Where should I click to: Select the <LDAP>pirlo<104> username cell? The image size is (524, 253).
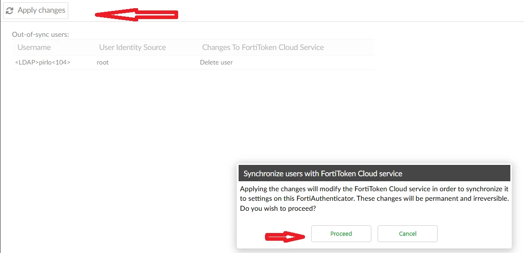(x=43, y=63)
